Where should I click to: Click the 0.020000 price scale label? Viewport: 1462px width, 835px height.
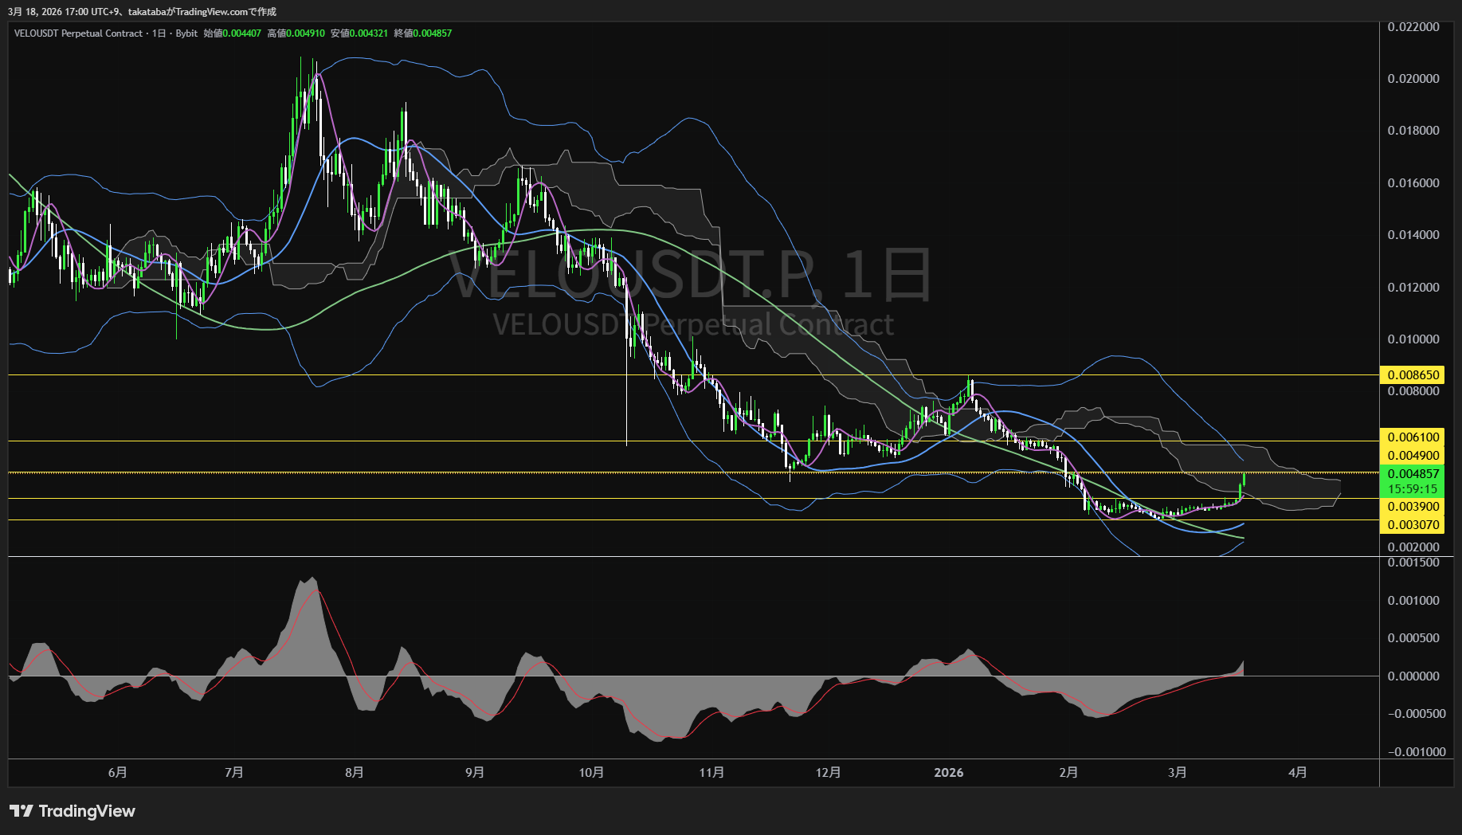click(x=1413, y=79)
